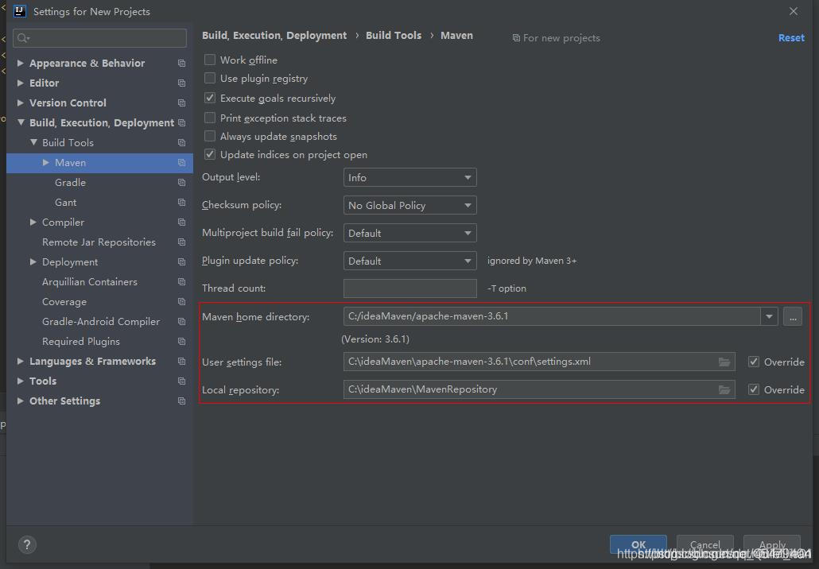Click the project-level icon beside Gradle

182,182
